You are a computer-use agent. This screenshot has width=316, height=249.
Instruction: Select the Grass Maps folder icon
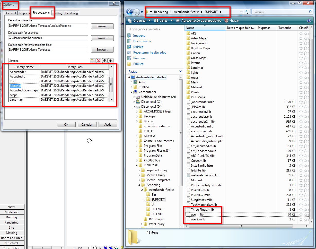[x=188, y=58]
